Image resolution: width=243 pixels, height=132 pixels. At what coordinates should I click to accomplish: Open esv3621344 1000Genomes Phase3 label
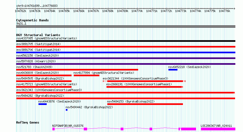click(x=135, y=78)
